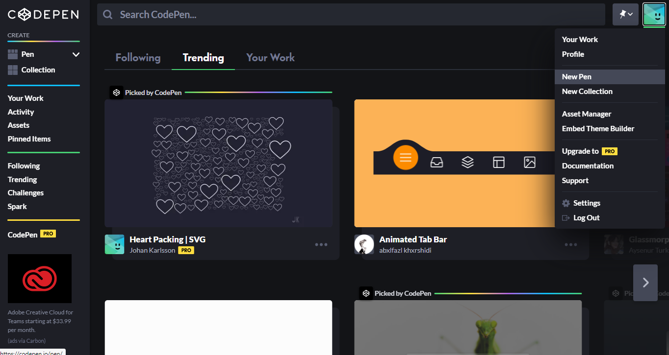
Task: Click abxlfazl khxrshidi's avatar
Action: coord(364,244)
